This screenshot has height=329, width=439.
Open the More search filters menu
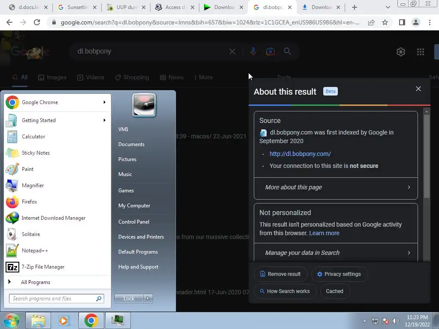(204, 78)
